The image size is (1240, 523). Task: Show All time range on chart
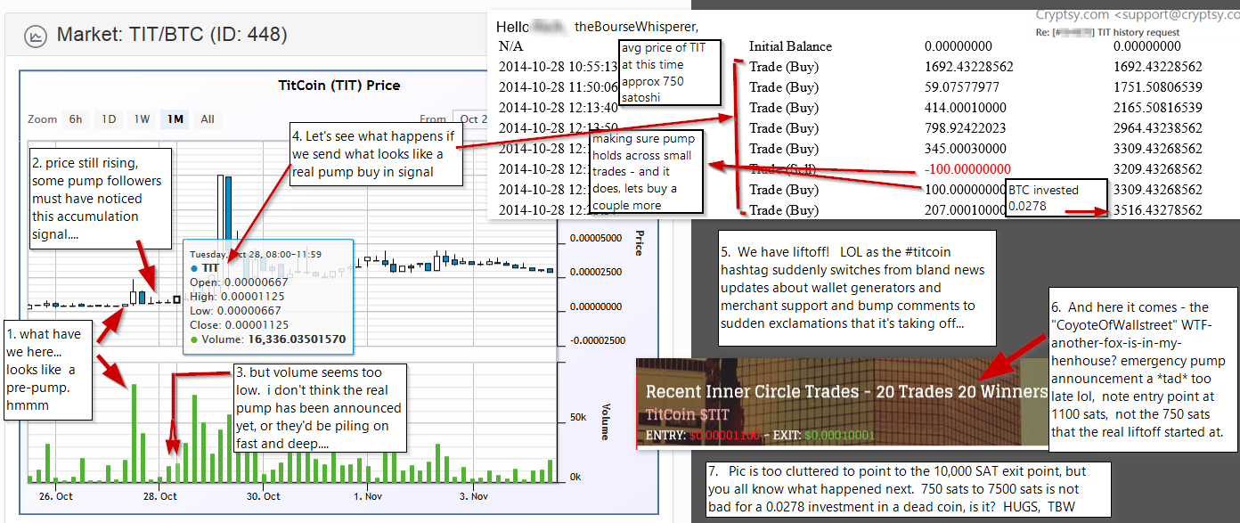click(208, 119)
